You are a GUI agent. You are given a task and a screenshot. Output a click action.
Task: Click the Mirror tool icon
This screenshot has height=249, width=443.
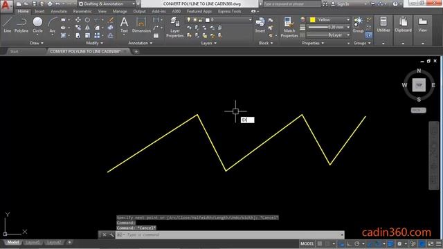[x=87, y=28]
